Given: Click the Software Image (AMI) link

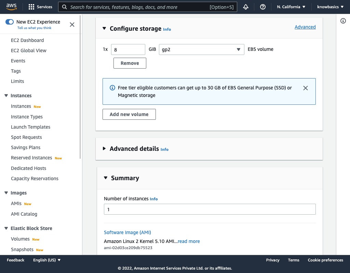Looking at the screenshot, I should [x=127, y=232].
